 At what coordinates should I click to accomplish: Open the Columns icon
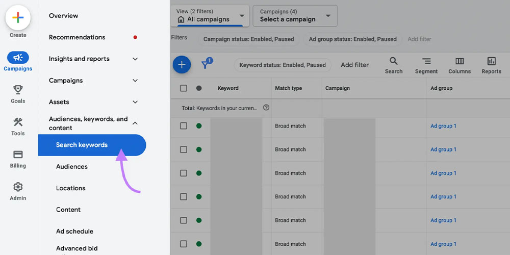[460, 61]
